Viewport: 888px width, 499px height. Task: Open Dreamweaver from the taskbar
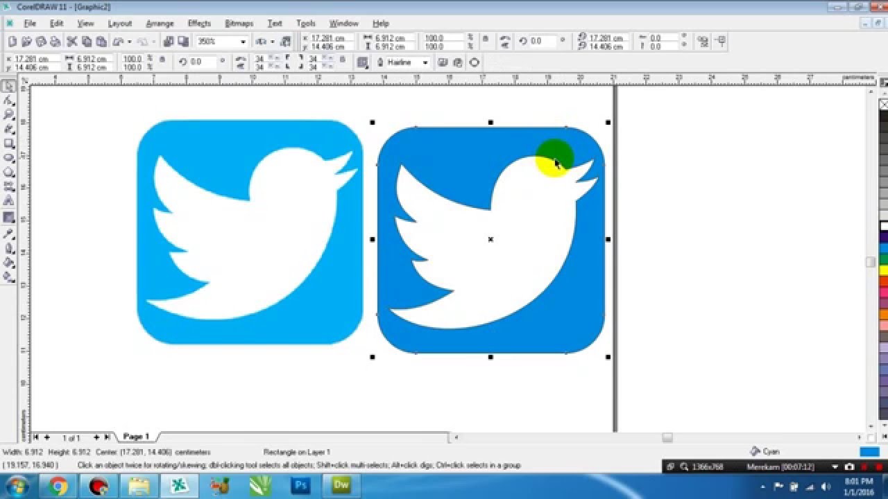(341, 486)
